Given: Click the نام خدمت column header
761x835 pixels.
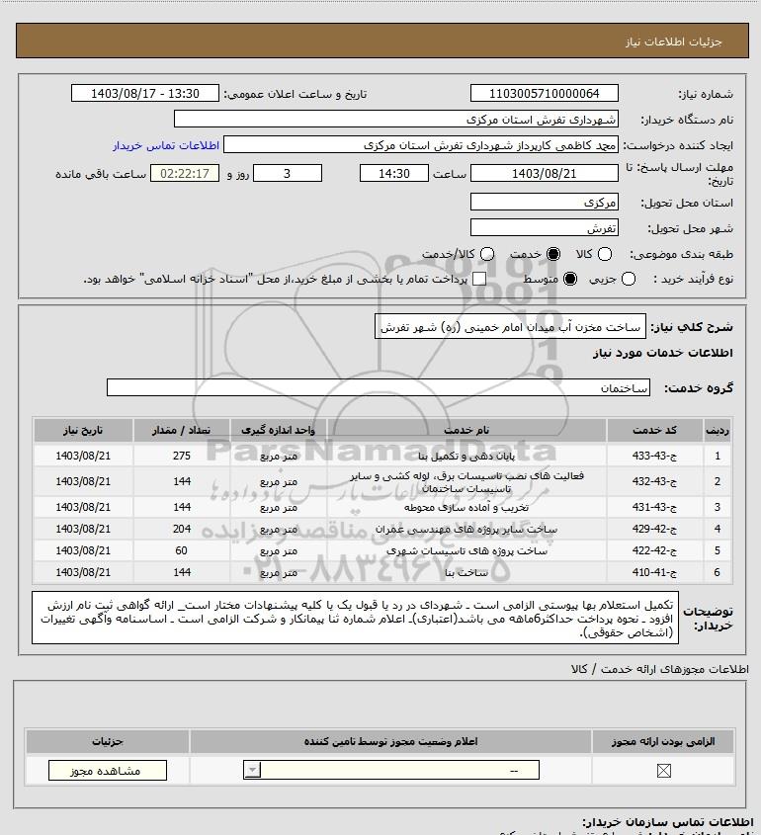Looking at the screenshot, I should [466, 430].
